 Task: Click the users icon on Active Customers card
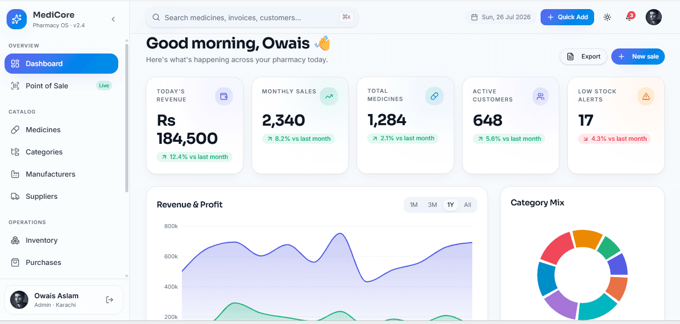pyautogui.click(x=541, y=96)
